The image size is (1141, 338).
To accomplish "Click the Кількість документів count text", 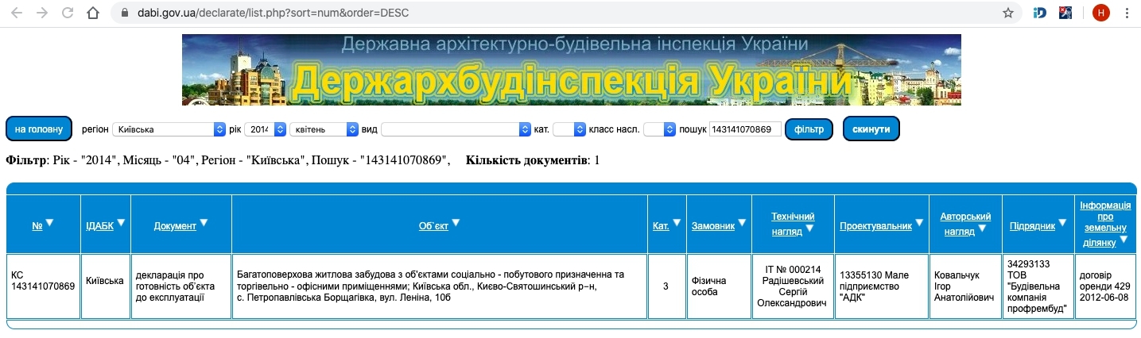I will 533,161.
